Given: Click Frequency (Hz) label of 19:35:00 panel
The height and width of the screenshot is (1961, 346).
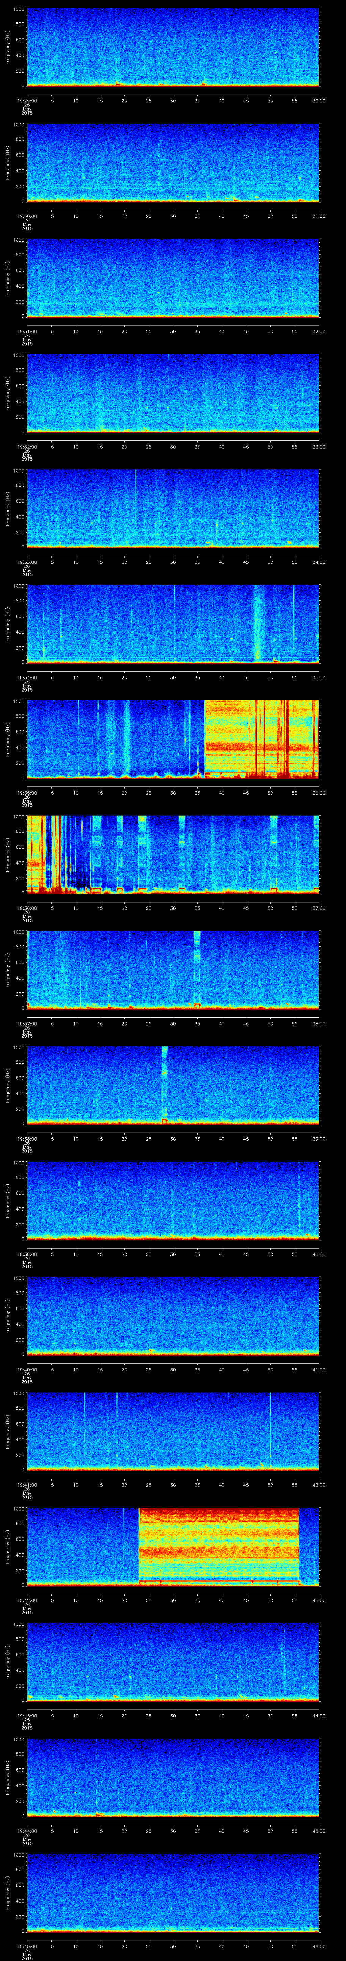Looking at the screenshot, I should pos(8,739).
